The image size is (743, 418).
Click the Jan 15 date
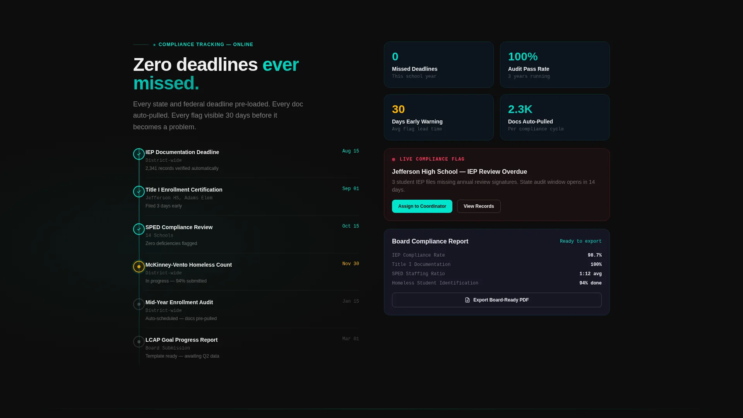[351, 302]
